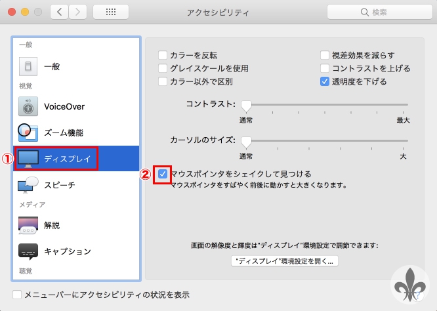Select 一般 label in sidebar list
Image resolution: width=437 pixels, height=311 pixels.
(52, 67)
